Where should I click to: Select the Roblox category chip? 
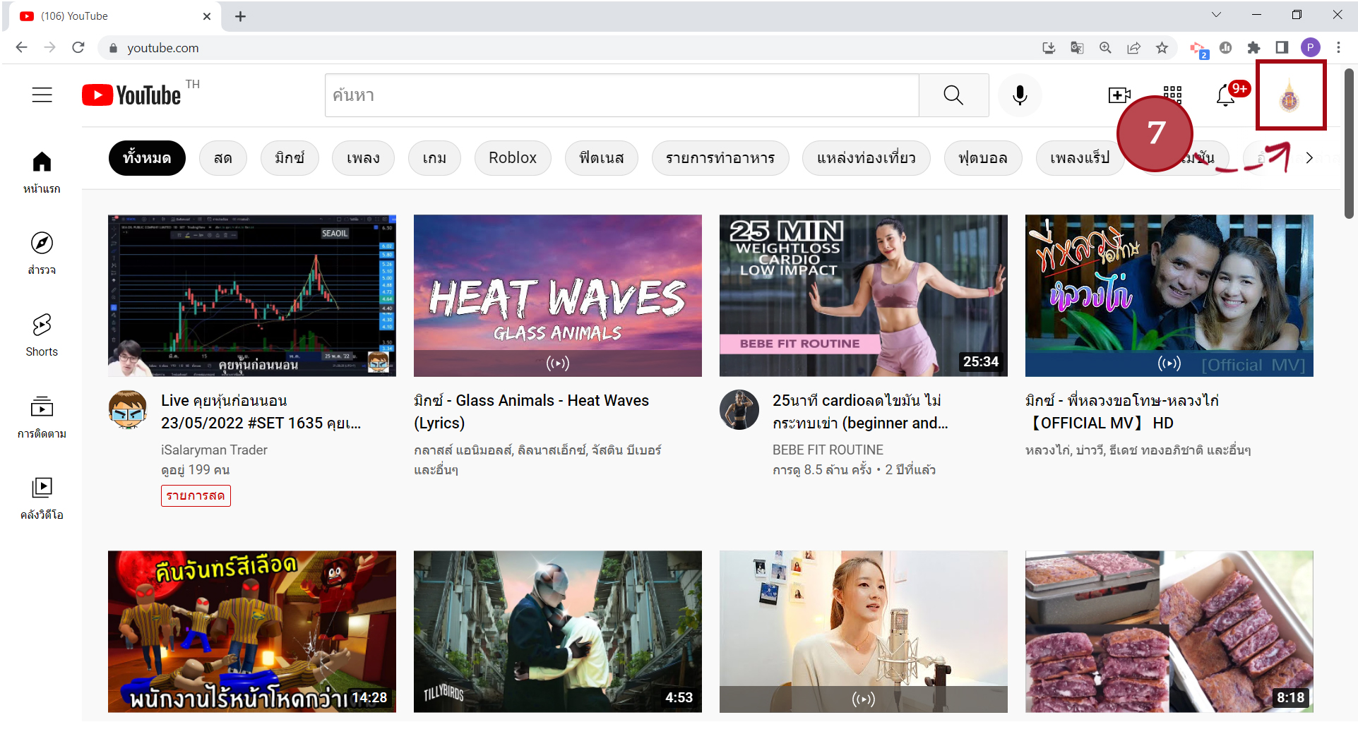(513, 157)
